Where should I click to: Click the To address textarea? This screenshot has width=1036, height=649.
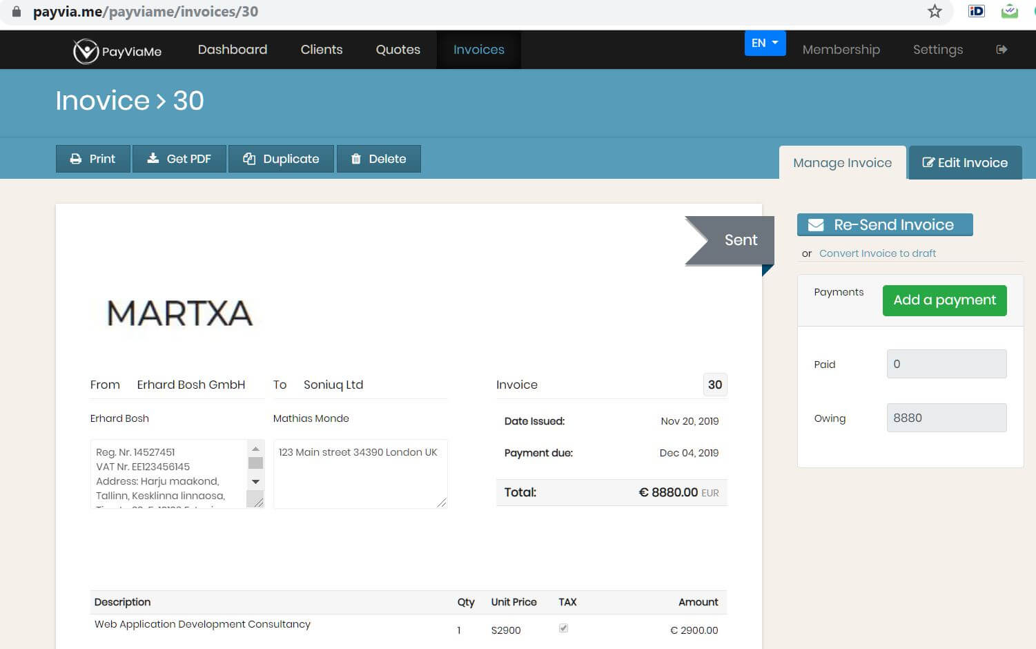click(x=360, y=474)
